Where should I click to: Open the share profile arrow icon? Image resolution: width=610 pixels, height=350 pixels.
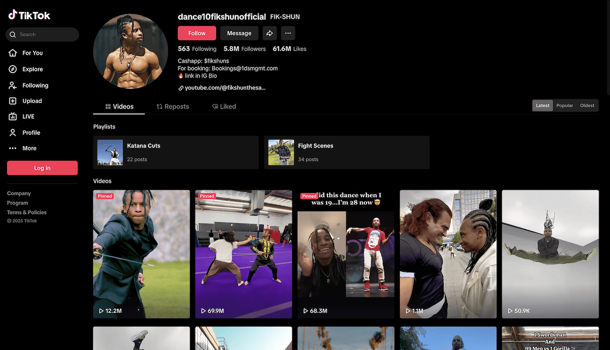[x=270, y=33]
